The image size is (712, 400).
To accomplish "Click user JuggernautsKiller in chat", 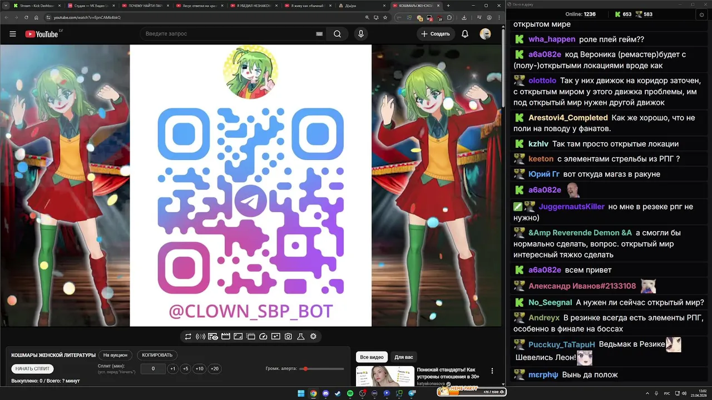I will (x=571, y=207).
